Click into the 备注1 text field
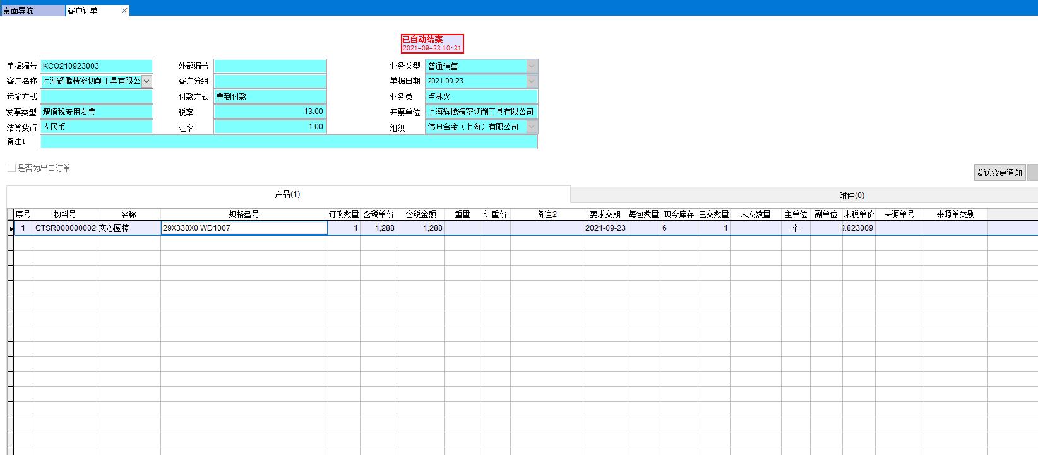1038x455 pixels. (x=289, y=142)
